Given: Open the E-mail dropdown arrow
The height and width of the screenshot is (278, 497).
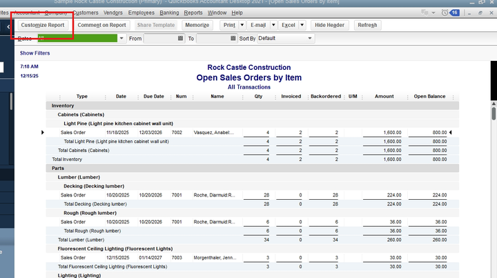Looking at the screenshot, I should 273,25.
